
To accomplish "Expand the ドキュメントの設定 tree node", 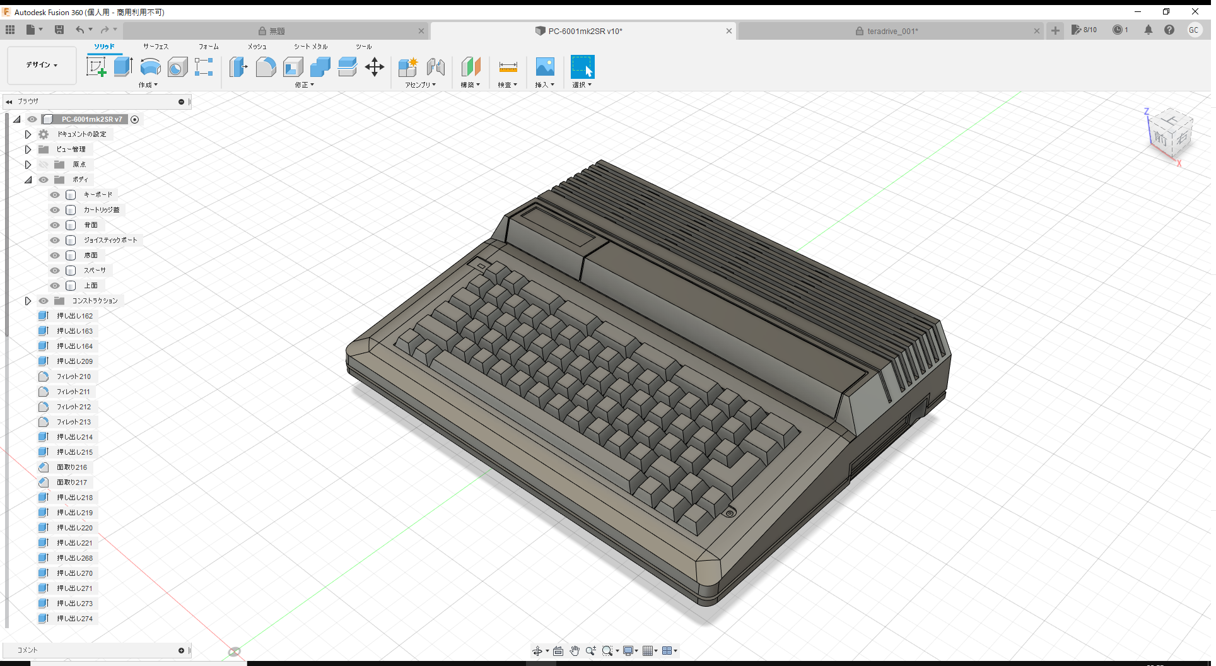I will [28, 134].
